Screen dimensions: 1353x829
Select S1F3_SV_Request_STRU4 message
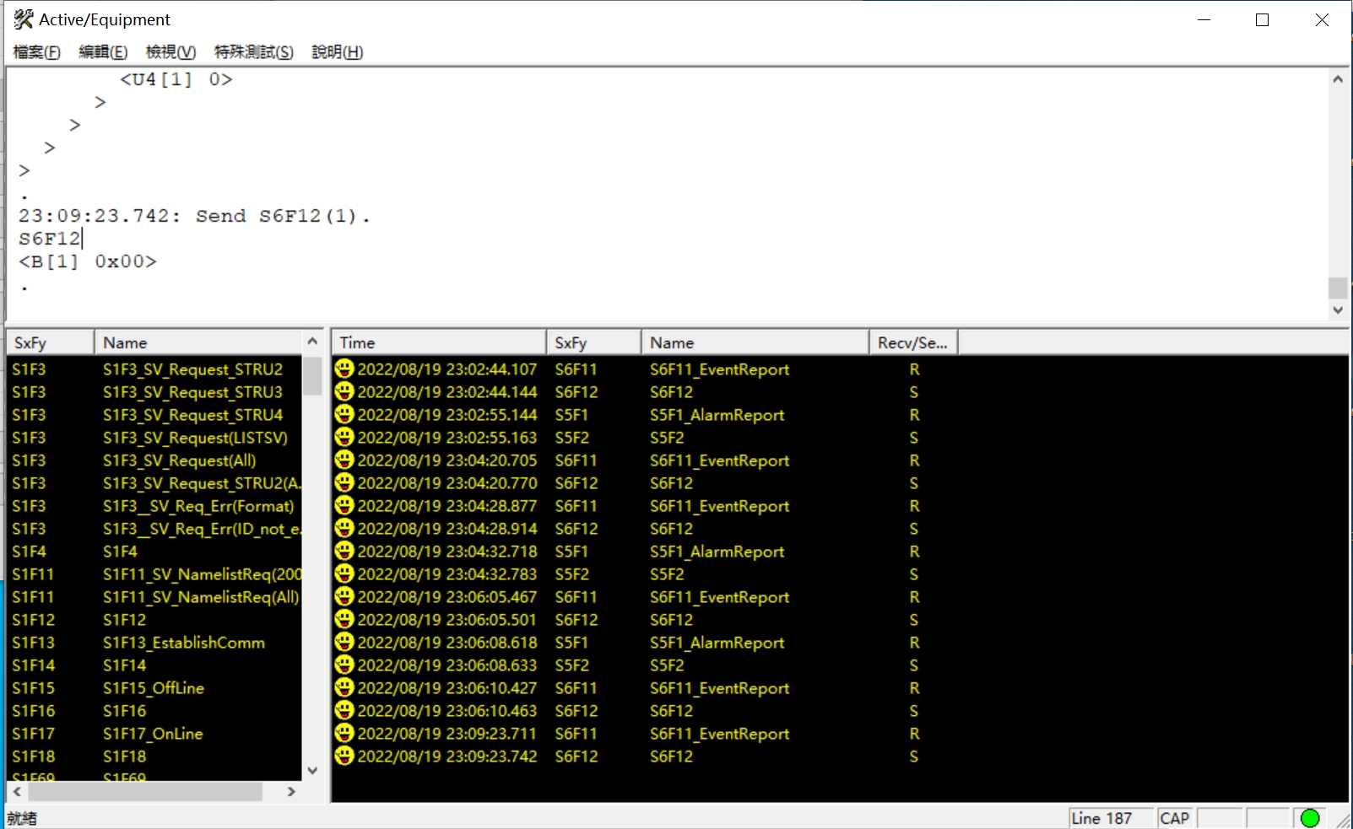[154, 414]
